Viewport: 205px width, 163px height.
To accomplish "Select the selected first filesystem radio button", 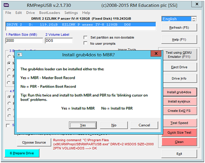I will click(9, 97).
